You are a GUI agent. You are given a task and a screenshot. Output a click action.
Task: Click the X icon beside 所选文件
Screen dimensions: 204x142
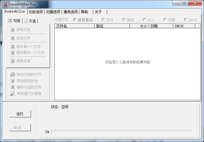pyautogui.click(x=12, y=38)
